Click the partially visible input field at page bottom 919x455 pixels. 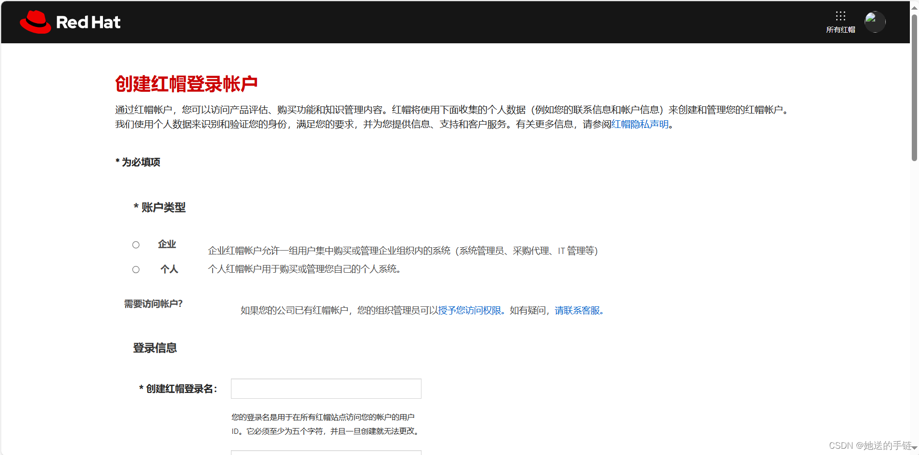click(325, 453)
